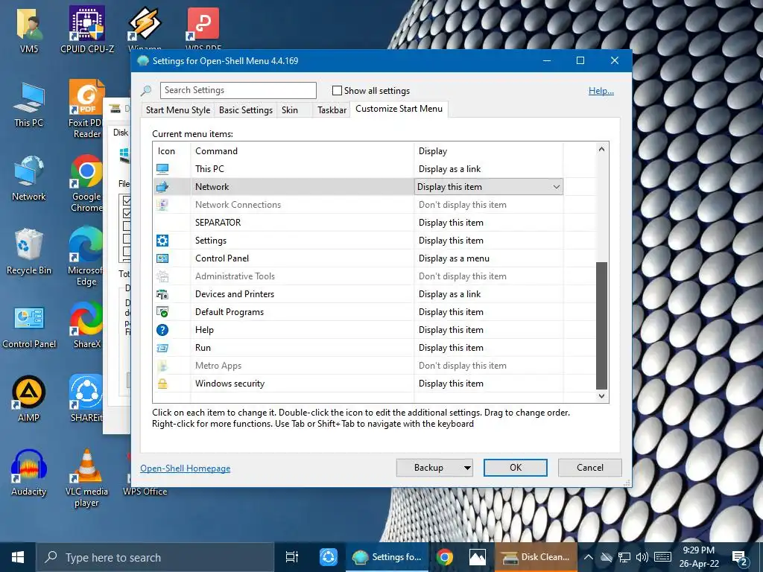
Task: Click the Settings for Open-Shell taskbar button
Action: coord(387,557)
